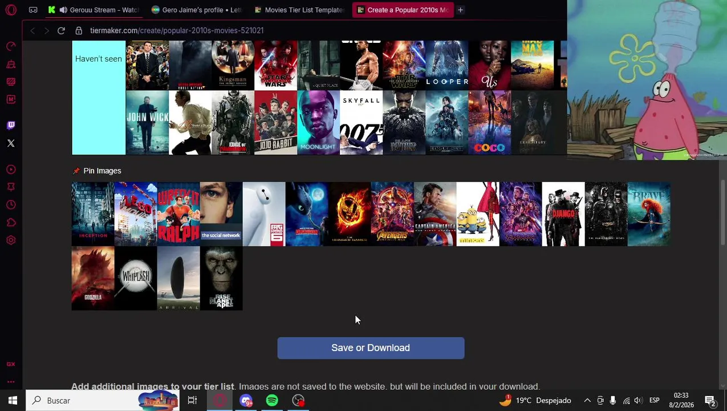The image size is (727, 411).
Task: Switch to Gerouu Stream Kick tab
Action: click(94, 10)
